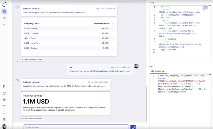Open the help question mark icon
213x129 pixels.
tap(4, 119)
